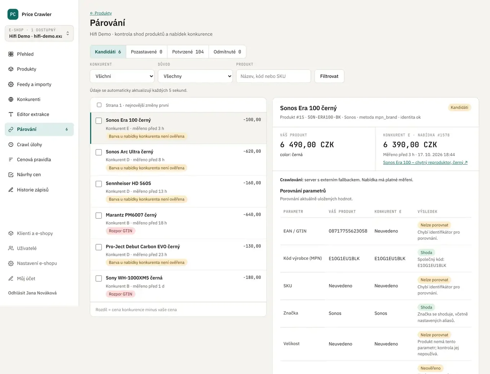
Task: Click the Uživatelé people icon
Action: coord(11,248)
